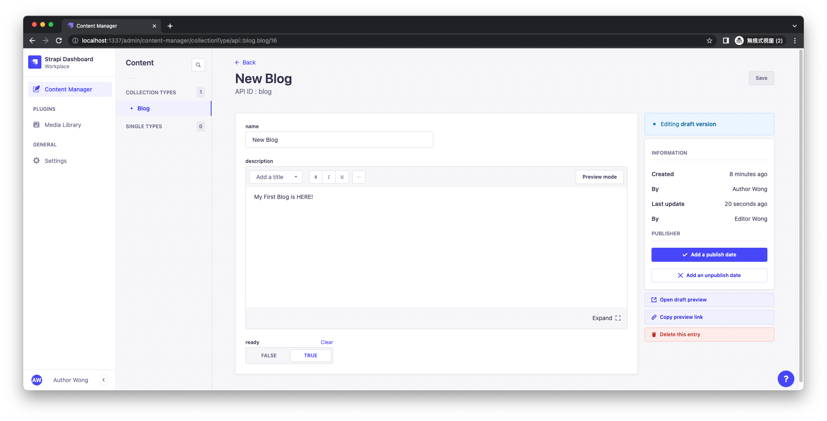Open the browser tab list dropdown

[x=794, y=26]
